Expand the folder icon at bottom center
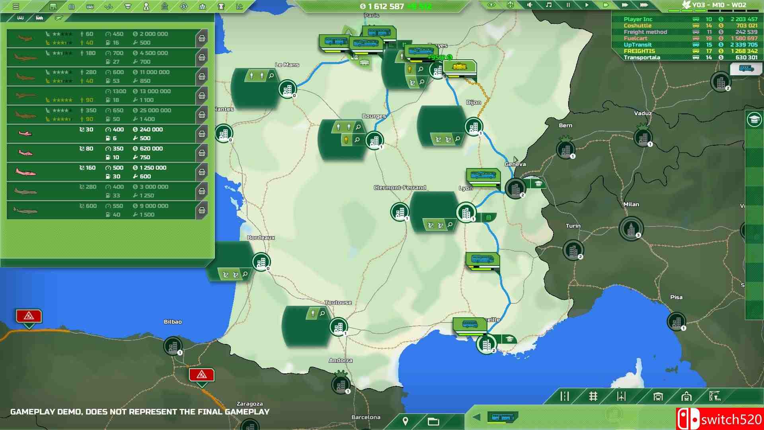The image size is (764, 430). tap(433, 421)
